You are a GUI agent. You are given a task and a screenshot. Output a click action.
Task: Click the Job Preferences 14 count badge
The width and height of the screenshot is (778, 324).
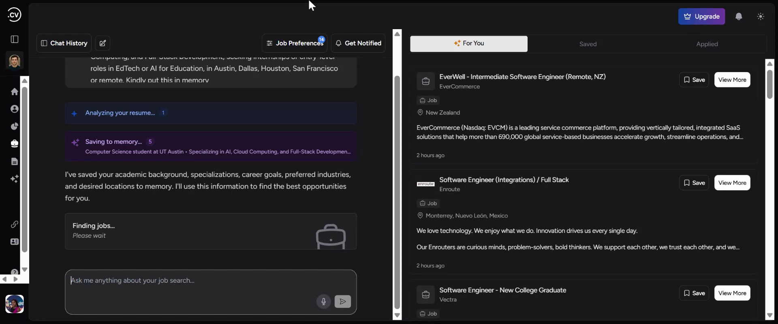(x=321, y=39)
